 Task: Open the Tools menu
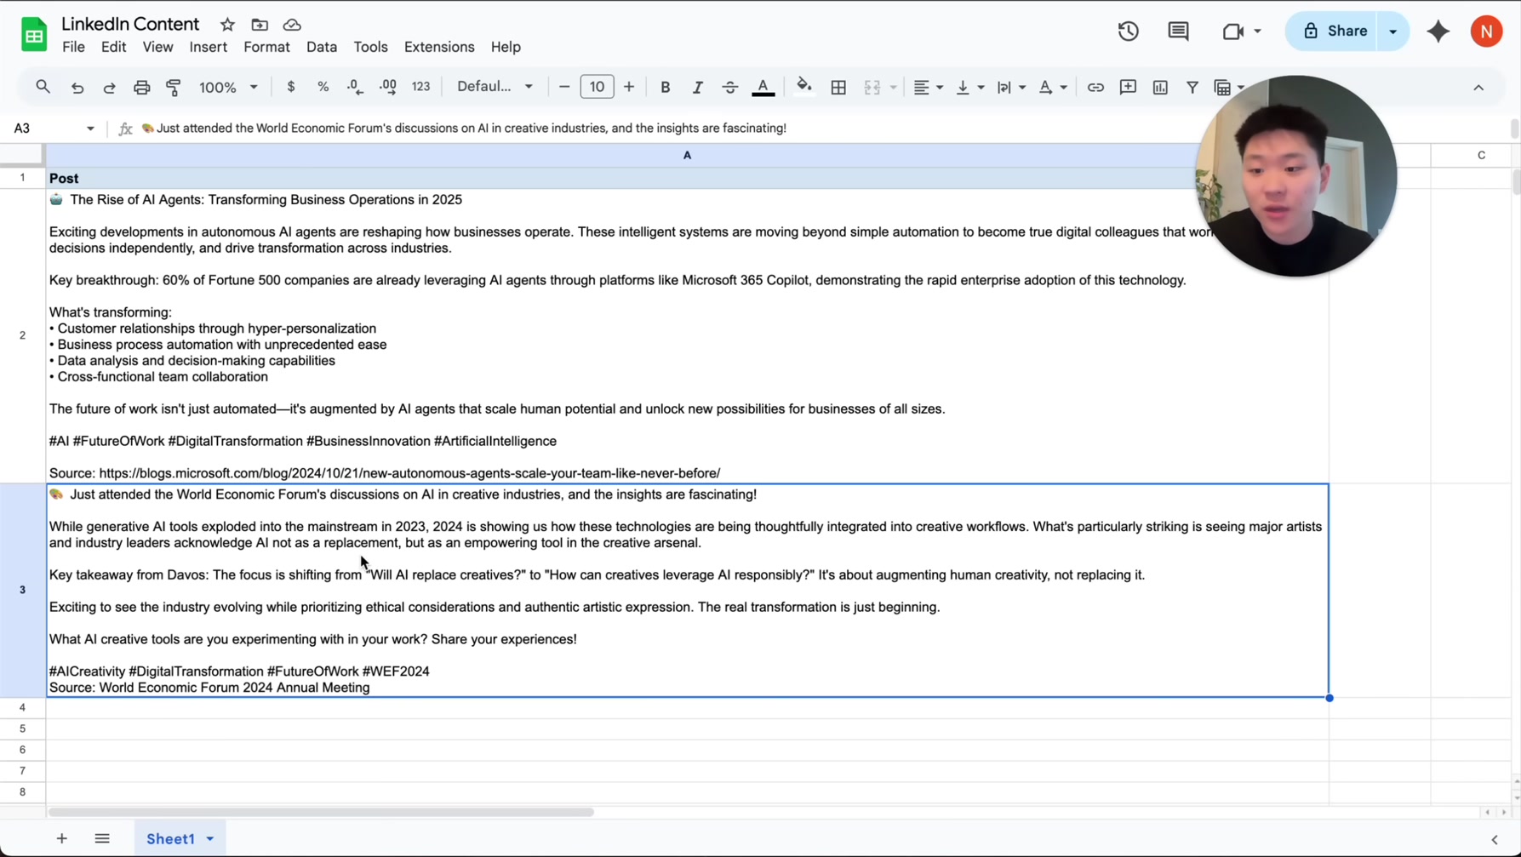click(x=370, y=48)
